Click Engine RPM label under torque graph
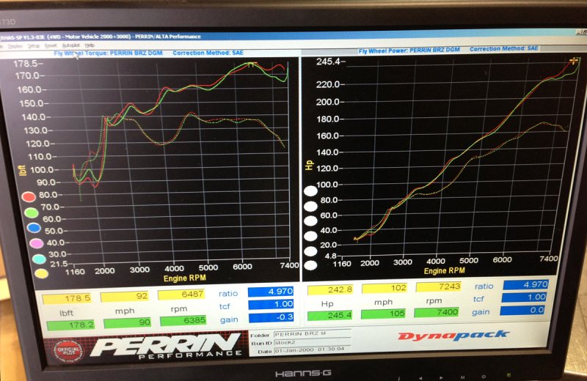The width and height of the screenshot is (587, 381). click(x=185, y=278)
